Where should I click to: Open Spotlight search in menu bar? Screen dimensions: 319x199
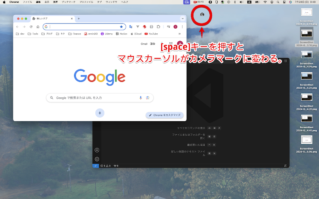pyautogui.click(x=278, y=2)
